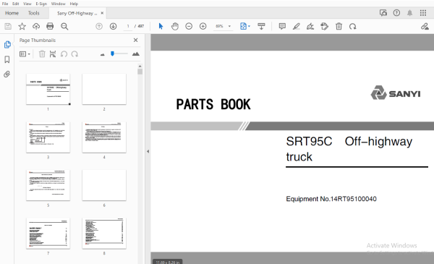Select the Hand pan tool

[174, 26]
